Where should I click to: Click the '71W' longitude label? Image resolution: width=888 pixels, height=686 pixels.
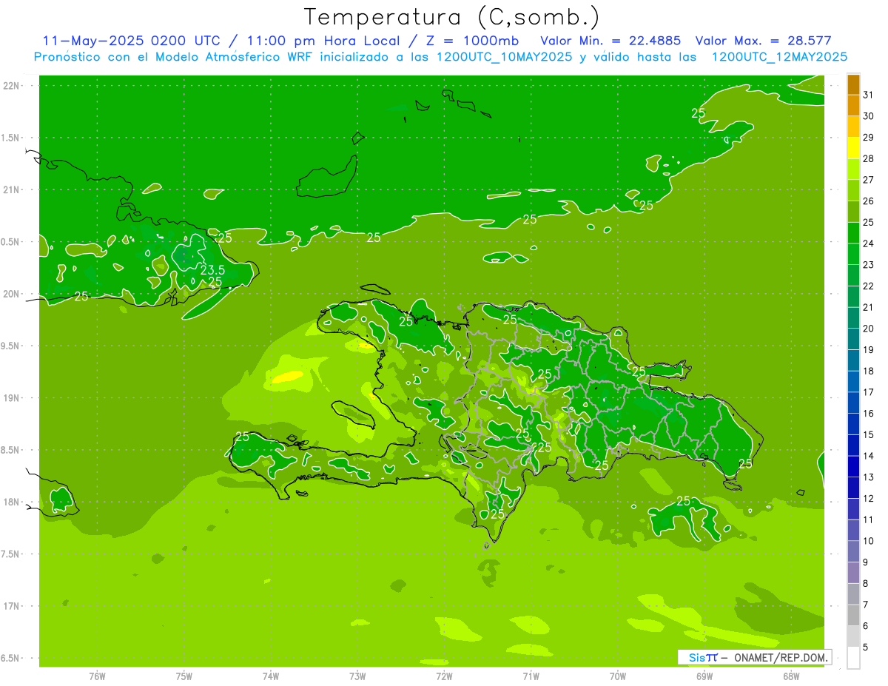531,676
